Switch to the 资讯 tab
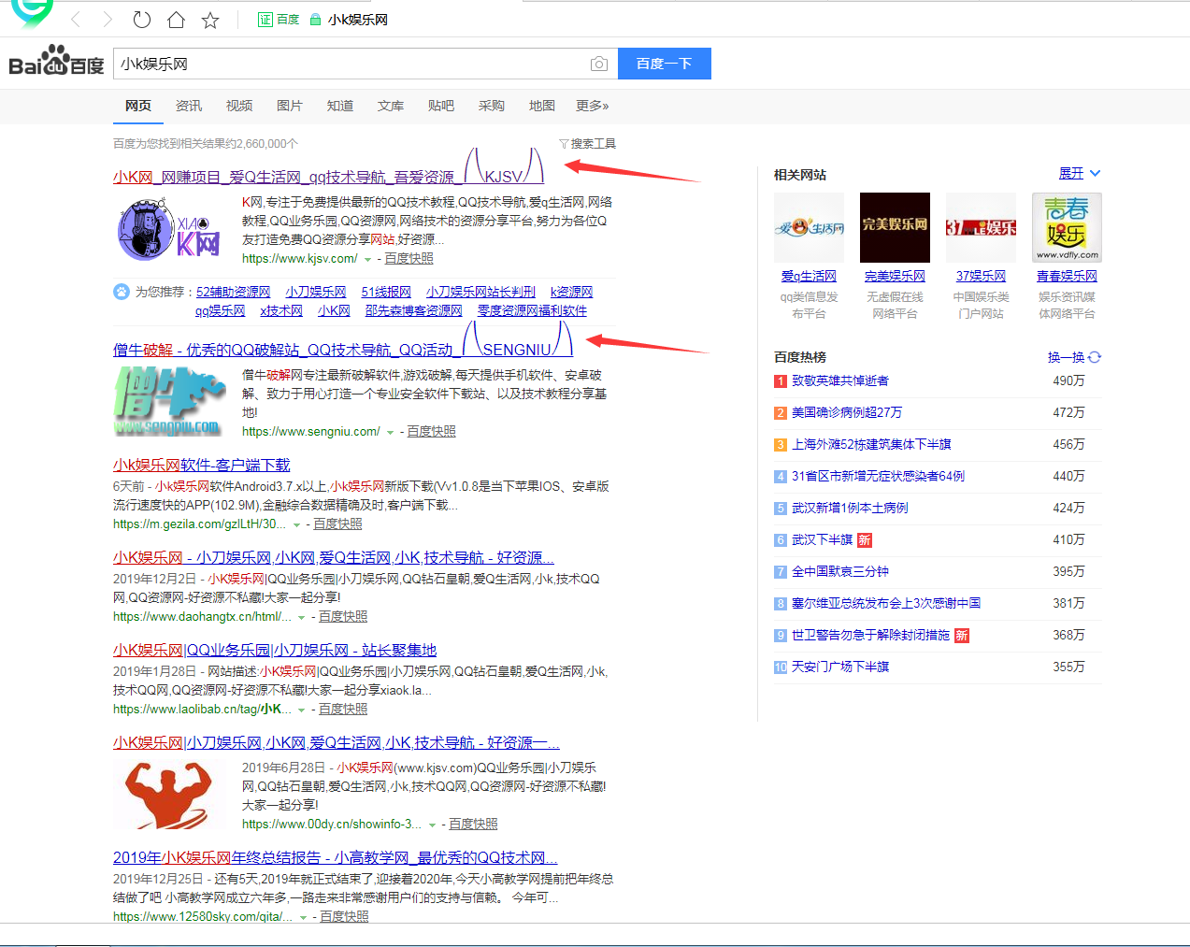The image size is (1190, 947). click(x=189, y=106)
